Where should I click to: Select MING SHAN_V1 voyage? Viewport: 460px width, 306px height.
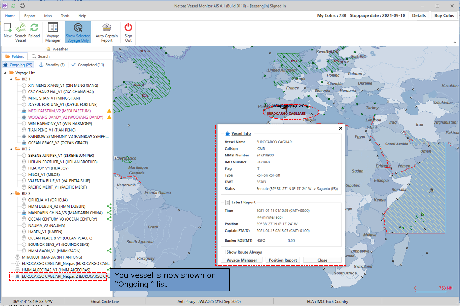click(x=54, y=98)
